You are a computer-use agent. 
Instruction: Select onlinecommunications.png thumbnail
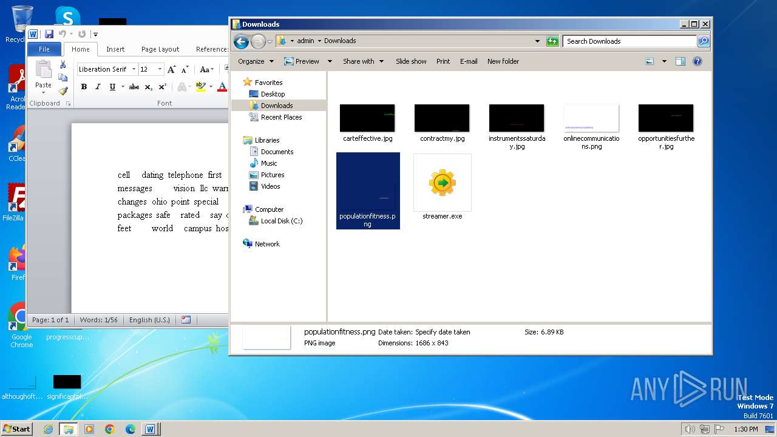click(x=591, y=118)
